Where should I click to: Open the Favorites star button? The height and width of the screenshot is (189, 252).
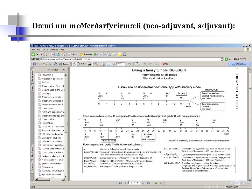point(86,54)
